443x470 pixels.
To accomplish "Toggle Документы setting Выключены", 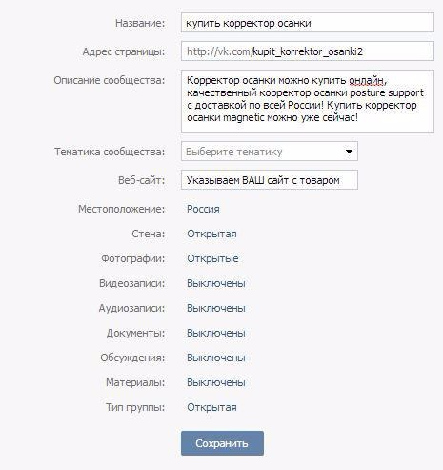I will pyautogui.click(x=216, y=333).
